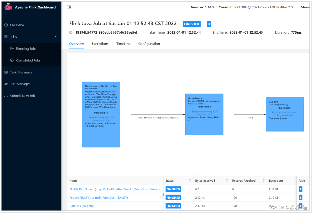Click Records Received 170 in Reduce row
Viewport: 312px width, 213px height.
click(x=235, y=198)
